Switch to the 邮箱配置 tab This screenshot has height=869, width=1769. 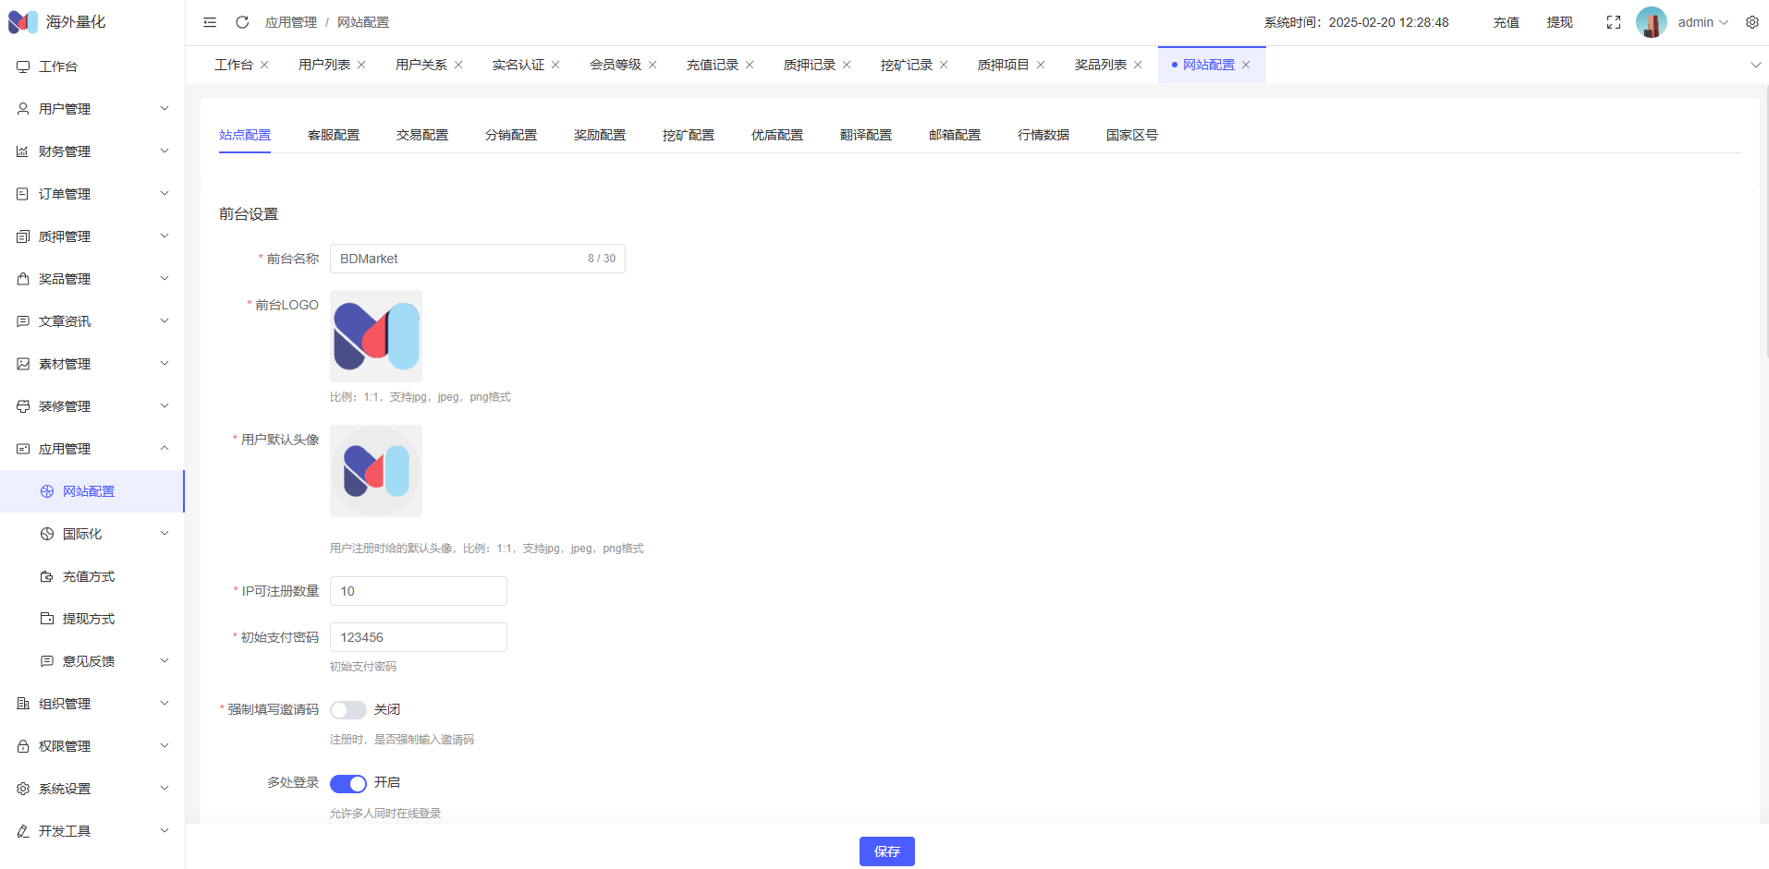tap(955, 135)
